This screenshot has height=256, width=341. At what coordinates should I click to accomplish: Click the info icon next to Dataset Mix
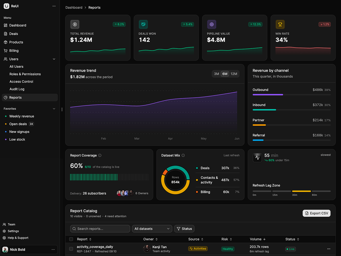tap(183, 155)
